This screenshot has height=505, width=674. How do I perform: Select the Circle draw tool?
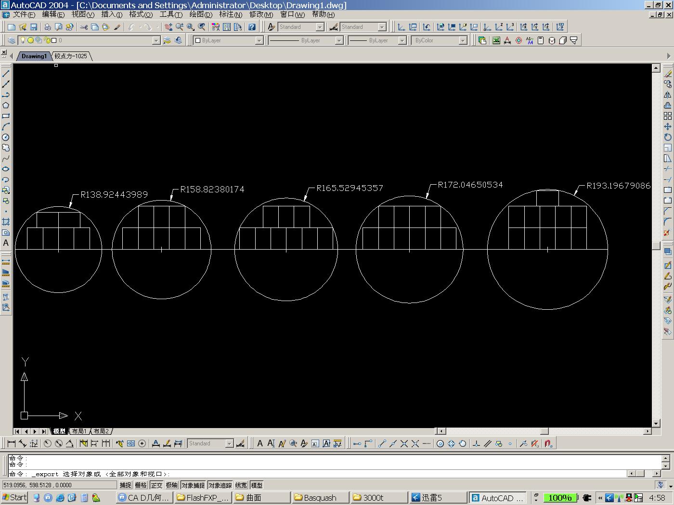[6, 137]
